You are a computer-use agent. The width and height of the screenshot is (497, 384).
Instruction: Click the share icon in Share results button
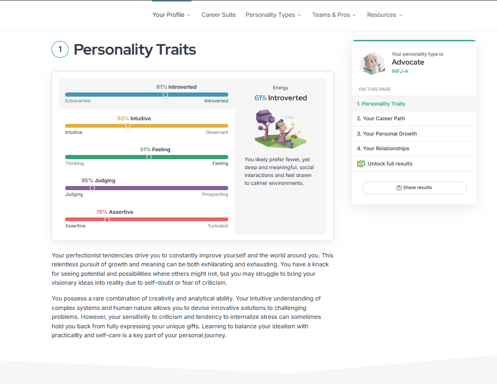tap(398, 188)
